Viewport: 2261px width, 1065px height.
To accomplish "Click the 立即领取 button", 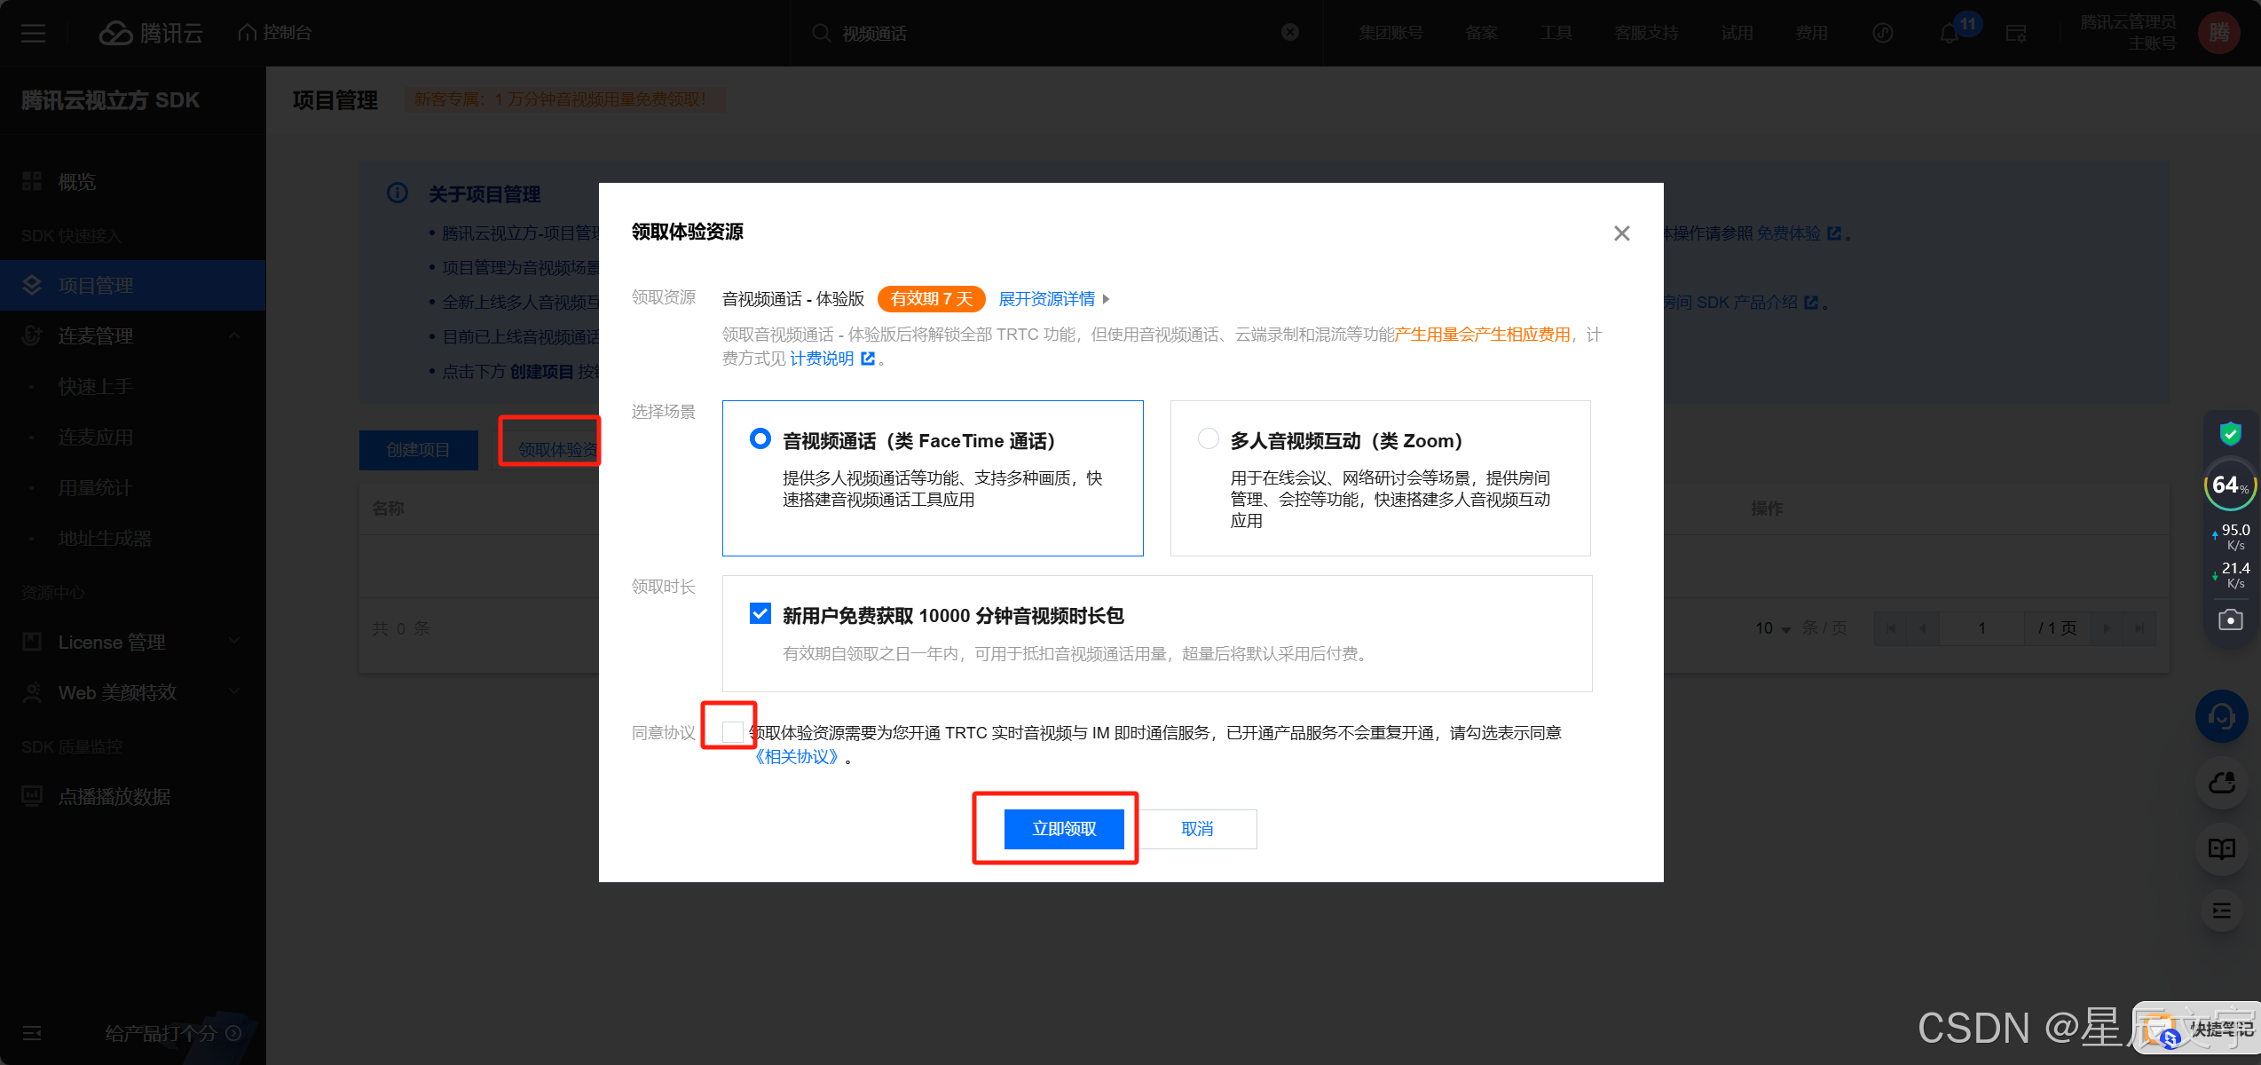I will click(x=1064, y=829).
